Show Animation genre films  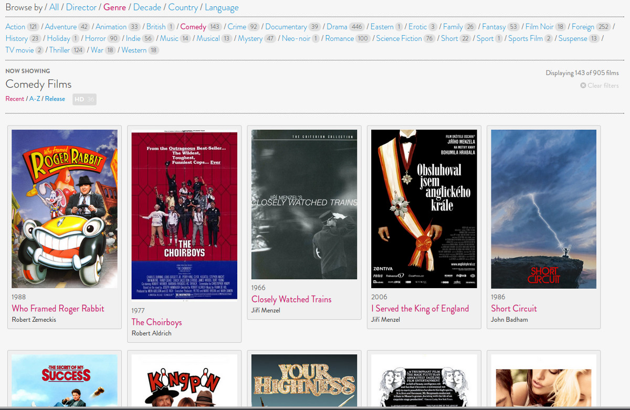click(x=111, y=27)
